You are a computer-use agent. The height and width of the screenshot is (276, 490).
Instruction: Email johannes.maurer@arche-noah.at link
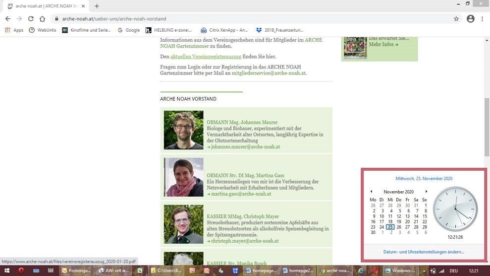[245, 147]
